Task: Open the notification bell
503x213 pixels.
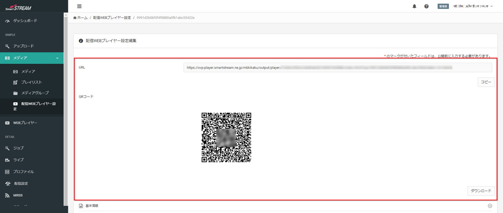Action: click(x=414, y=7)
